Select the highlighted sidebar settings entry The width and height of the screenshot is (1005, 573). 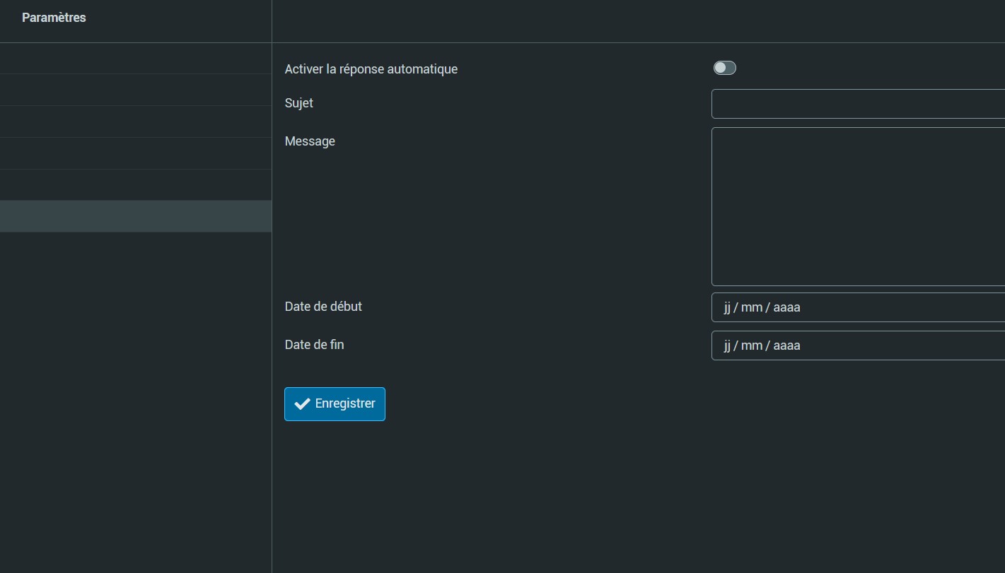(136, 216)
